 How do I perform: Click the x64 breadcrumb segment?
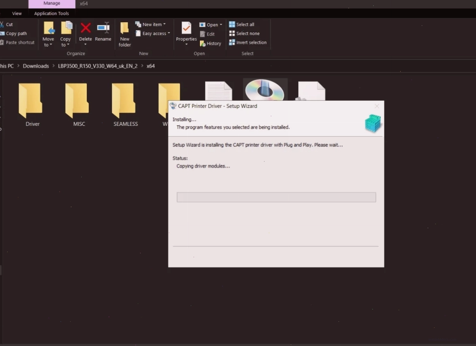pos(151,66)
